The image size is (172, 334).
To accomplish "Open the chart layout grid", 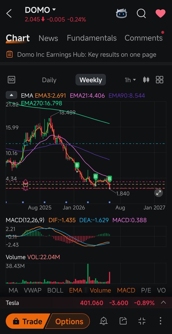I will tap(159, 80).
